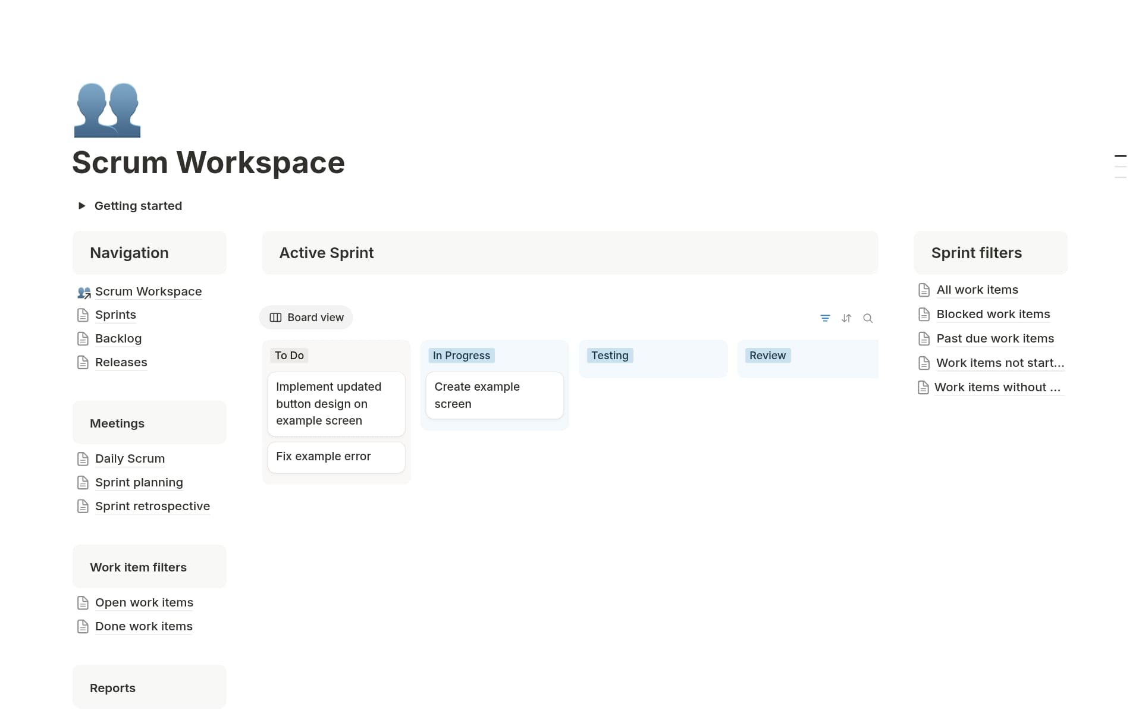Select the In Progress column header
Image resolution: width=1142 pixels, height=713 pixels.
pos(462,355)
